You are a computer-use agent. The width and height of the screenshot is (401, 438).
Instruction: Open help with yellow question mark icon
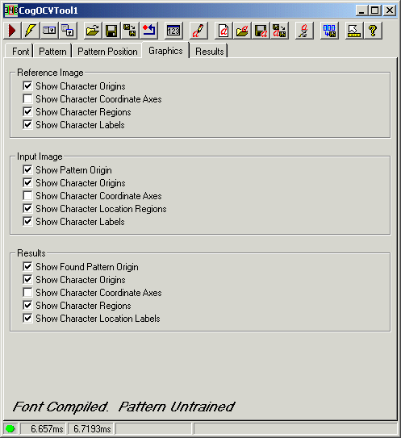373,31
